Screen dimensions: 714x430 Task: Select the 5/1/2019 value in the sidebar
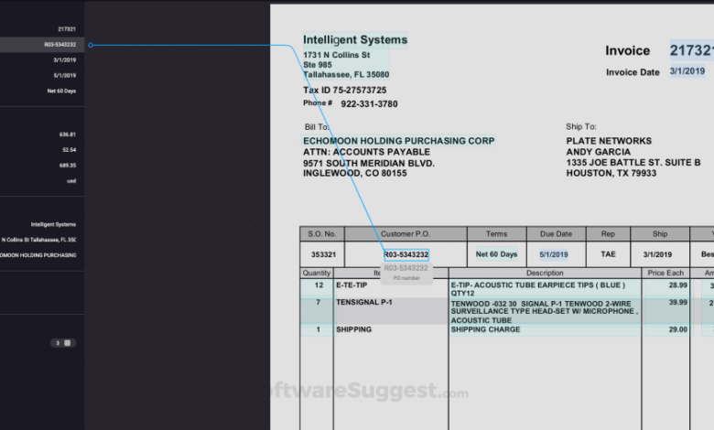pyautogui.click(x=65, y=76)
